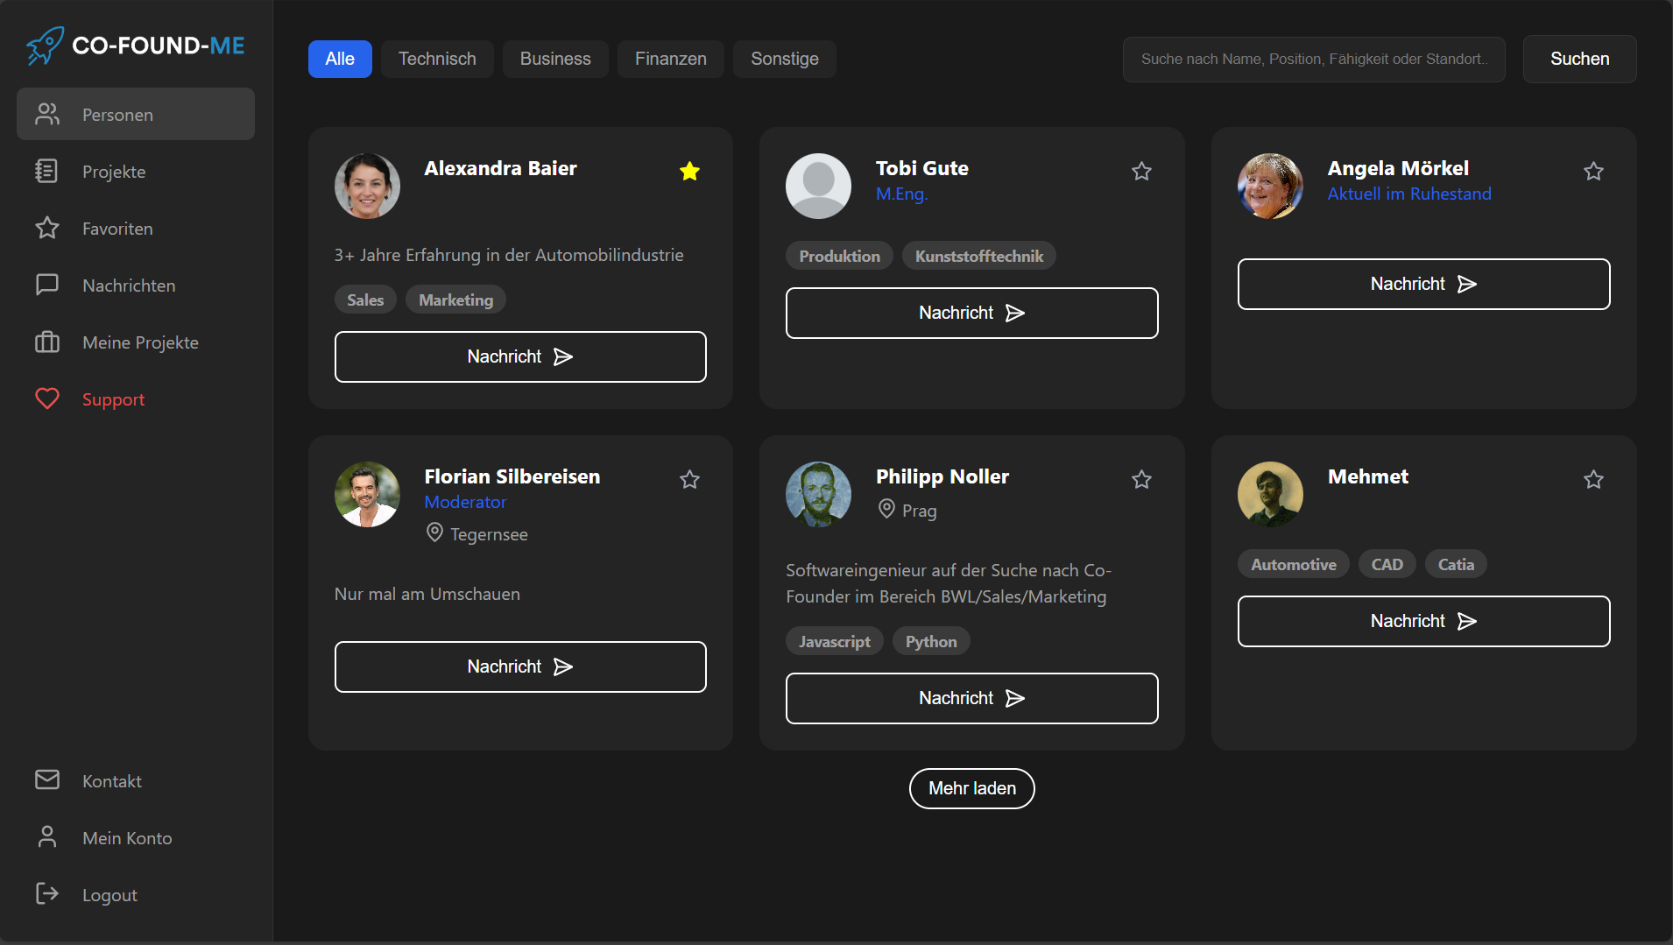This screenshot has height=945, width=1673.
Task: Load more people with Mehr laden
Action: pyautogui.click(x=971, y=788)
